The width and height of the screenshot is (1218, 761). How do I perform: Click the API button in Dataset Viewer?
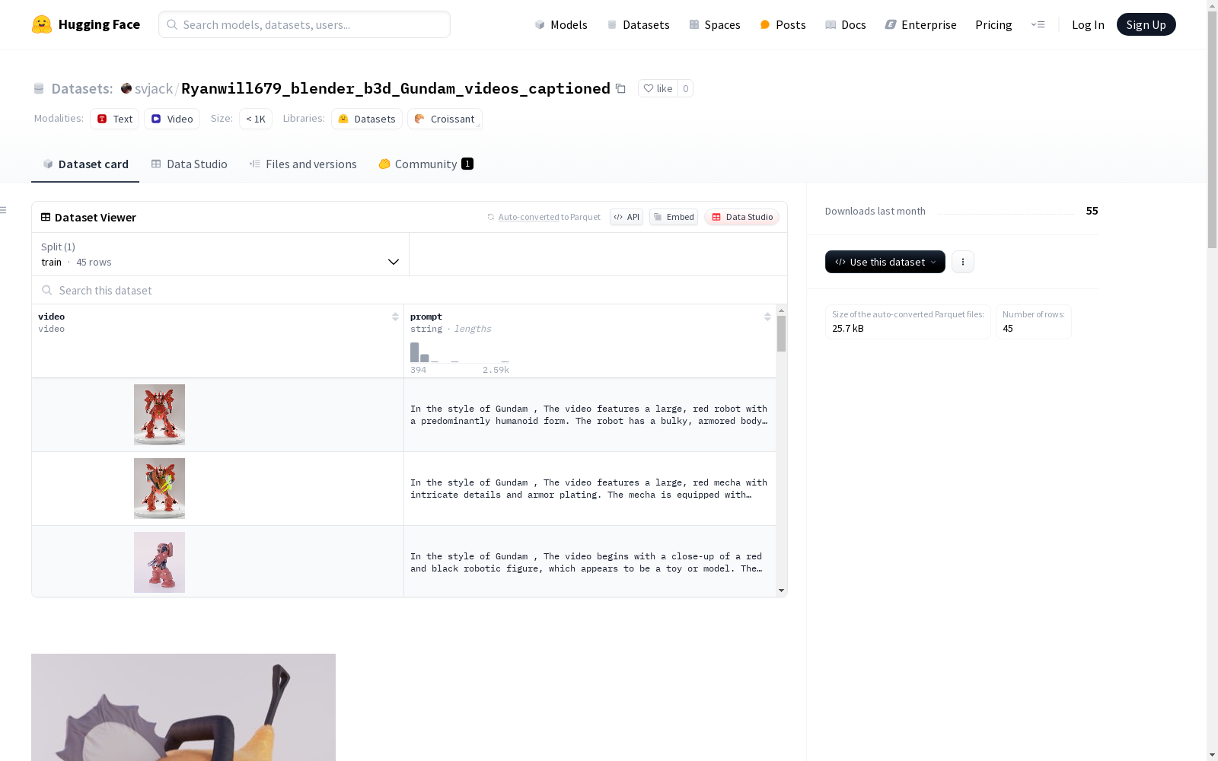(x=627, y=217)
